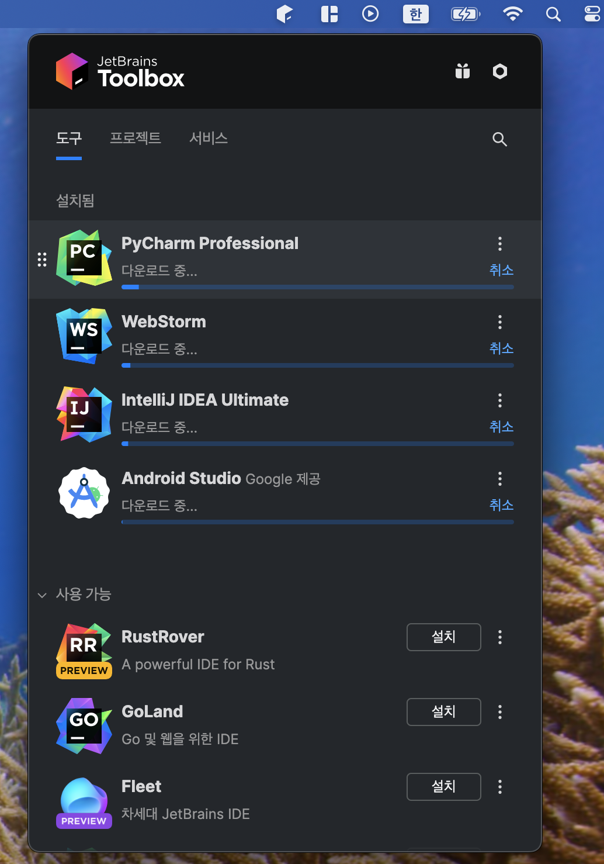This screenshot has height=864, width=604.
Task: Cancel the IntelliJ IDEA Ultimate download
Action: (501, 427)
